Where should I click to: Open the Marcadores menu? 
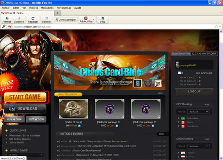click(x=47, y=8)
